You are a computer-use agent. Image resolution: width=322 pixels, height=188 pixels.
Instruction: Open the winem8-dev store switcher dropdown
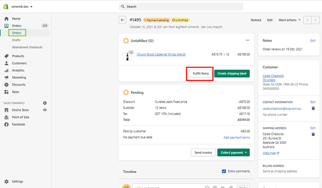coord(22,6)
